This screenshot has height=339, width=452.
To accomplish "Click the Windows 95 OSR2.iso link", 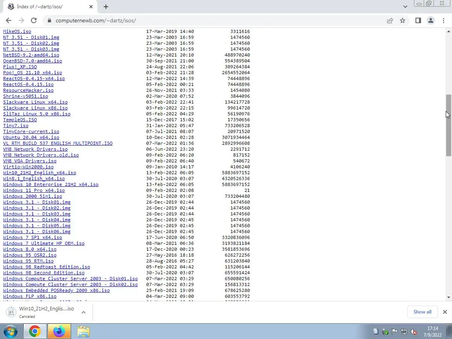I will (30, 255).
